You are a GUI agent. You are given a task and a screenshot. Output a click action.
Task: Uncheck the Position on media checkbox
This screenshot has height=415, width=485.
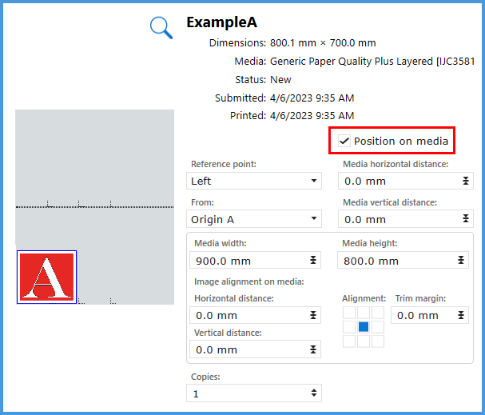point(344,141)
